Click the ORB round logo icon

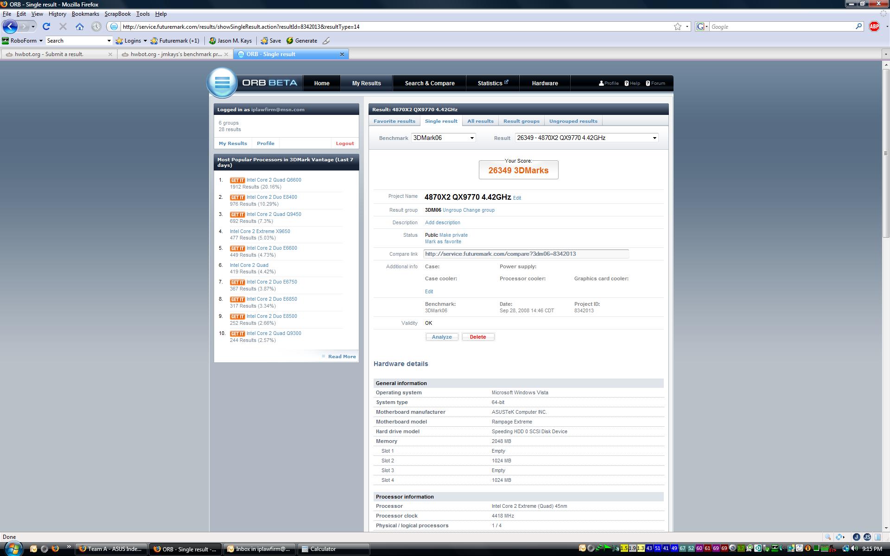click(222, 83)
